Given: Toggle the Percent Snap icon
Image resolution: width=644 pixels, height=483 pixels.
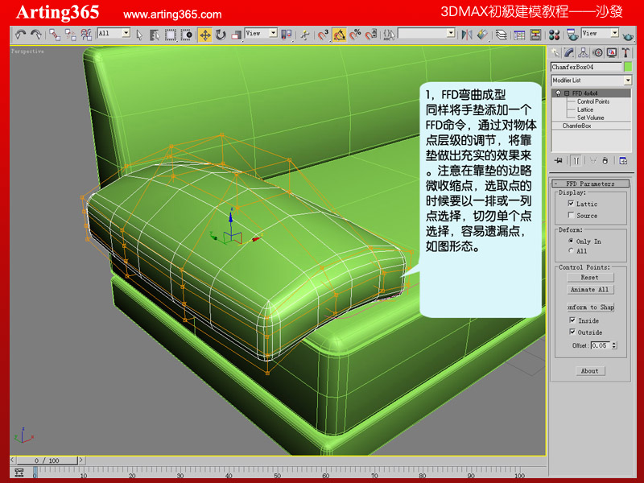Looking at the screenshot, I should [355, 35].
